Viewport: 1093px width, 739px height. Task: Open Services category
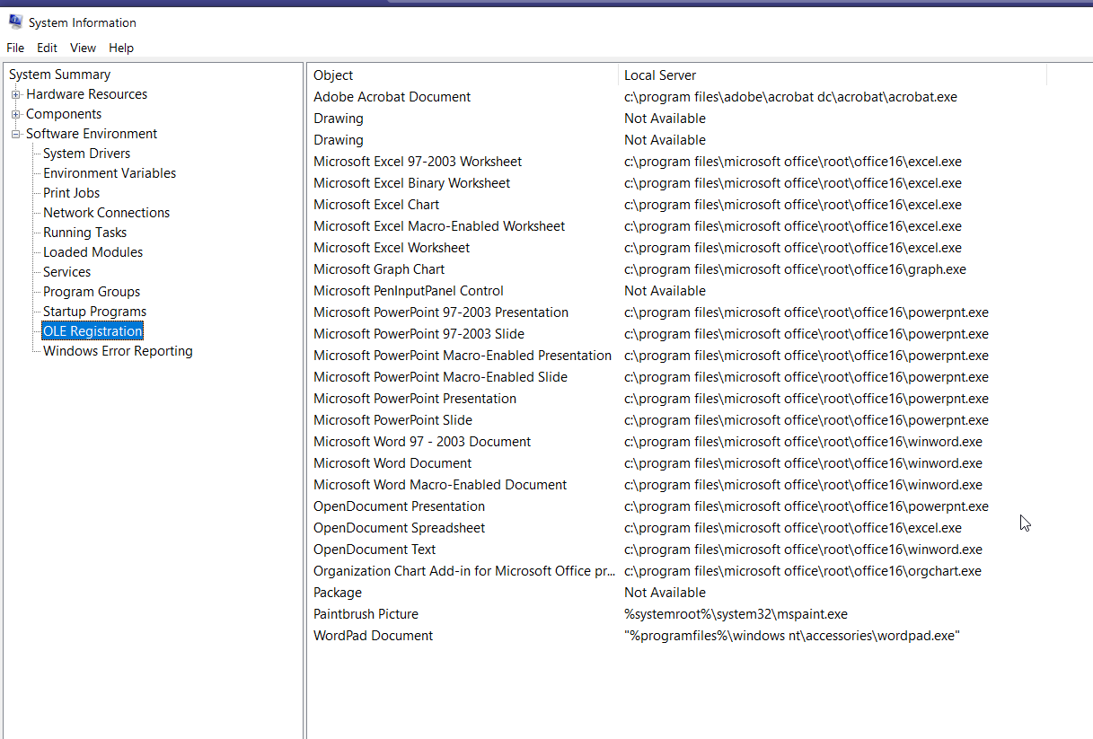[x=66, y=272]
